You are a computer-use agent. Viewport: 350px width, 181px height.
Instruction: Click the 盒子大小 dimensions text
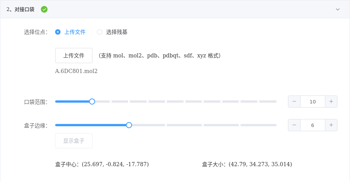coord(247,164)
